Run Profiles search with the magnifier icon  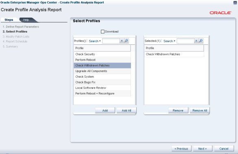(126, 41)
